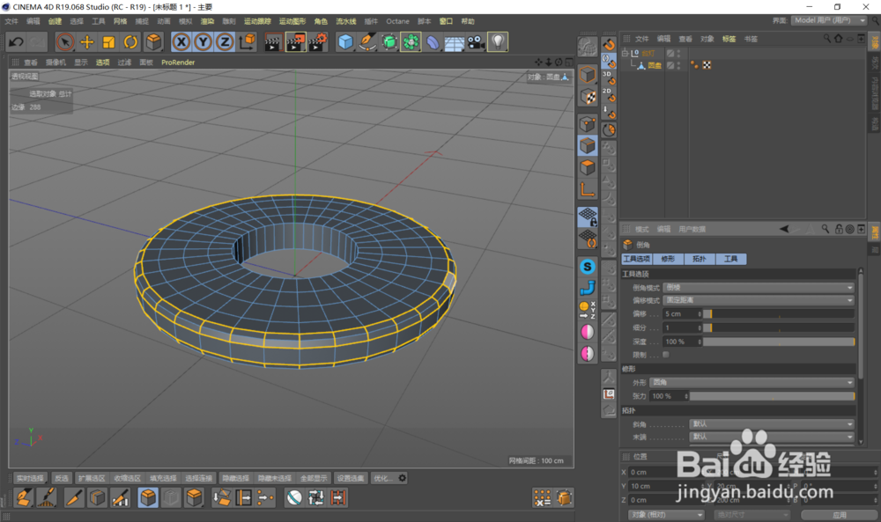The width and height of the screenshot is (881, 522).
Task: Select the polygon pen tool bottom-left
Action: tap(24, 498)
